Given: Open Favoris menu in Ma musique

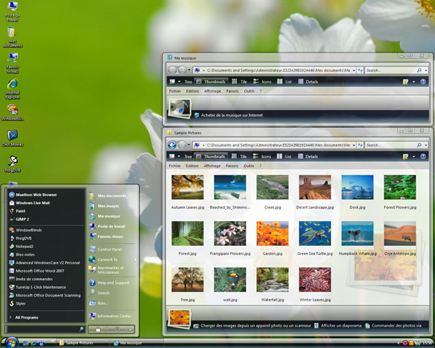Looking at the screenshot, I should point(232,91).
